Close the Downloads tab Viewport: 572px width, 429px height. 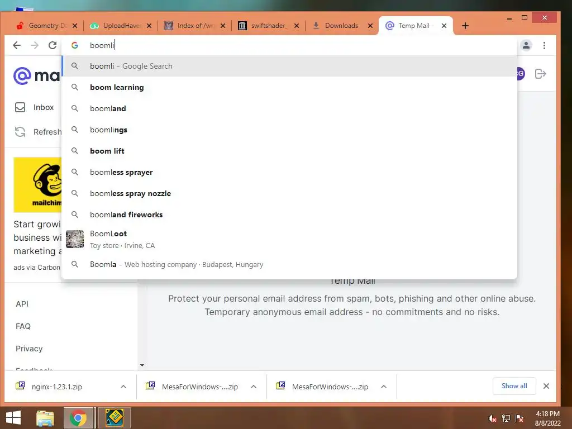click(x=370, y=26)
